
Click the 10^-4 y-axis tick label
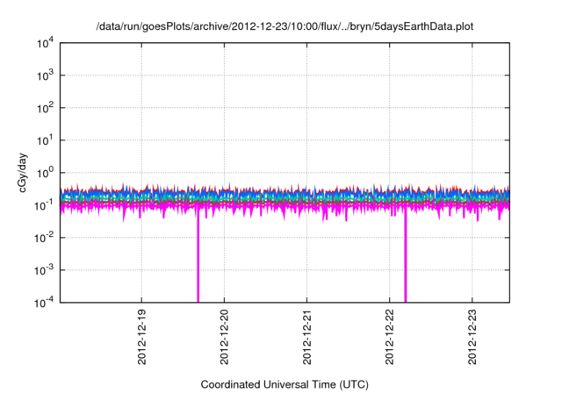pyautogui.click(x=44, y=303)
